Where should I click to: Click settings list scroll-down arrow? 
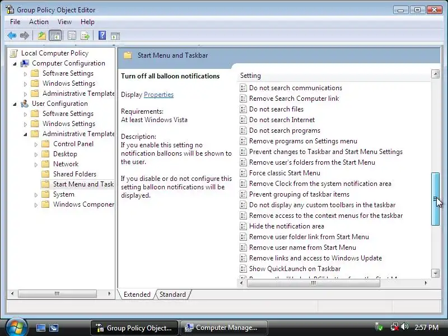[435, 273]
